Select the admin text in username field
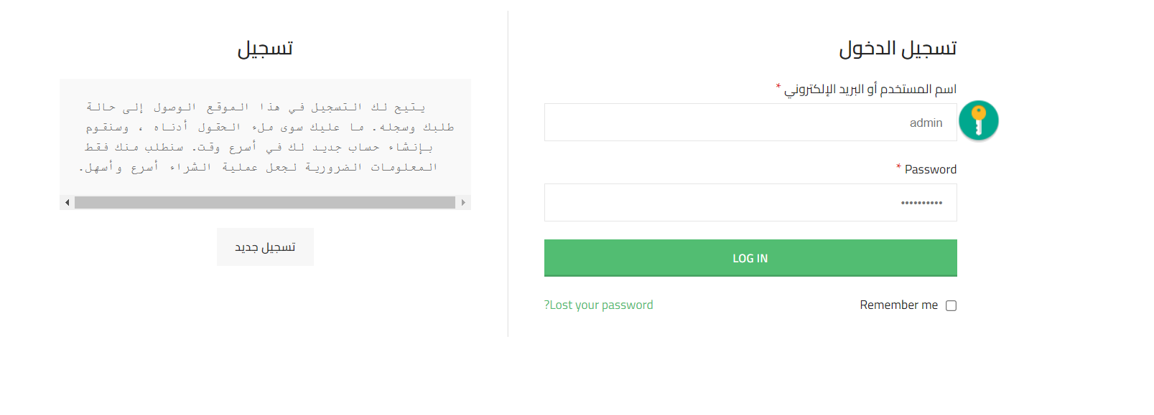Viewport: 1154px width, 415px height. click(926, 123)
